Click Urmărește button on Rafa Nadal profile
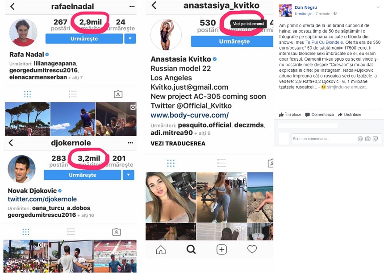 click(84, 39)
